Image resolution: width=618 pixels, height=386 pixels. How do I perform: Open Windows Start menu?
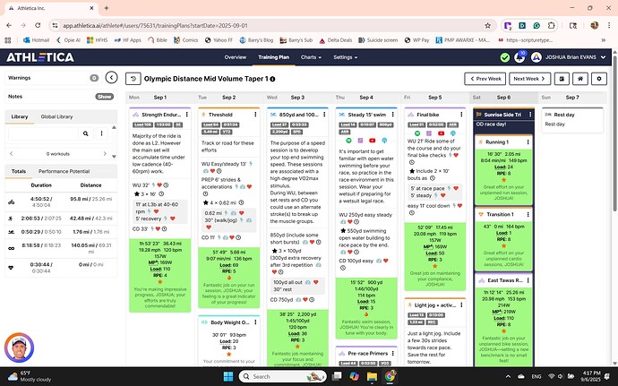[227, 376]
